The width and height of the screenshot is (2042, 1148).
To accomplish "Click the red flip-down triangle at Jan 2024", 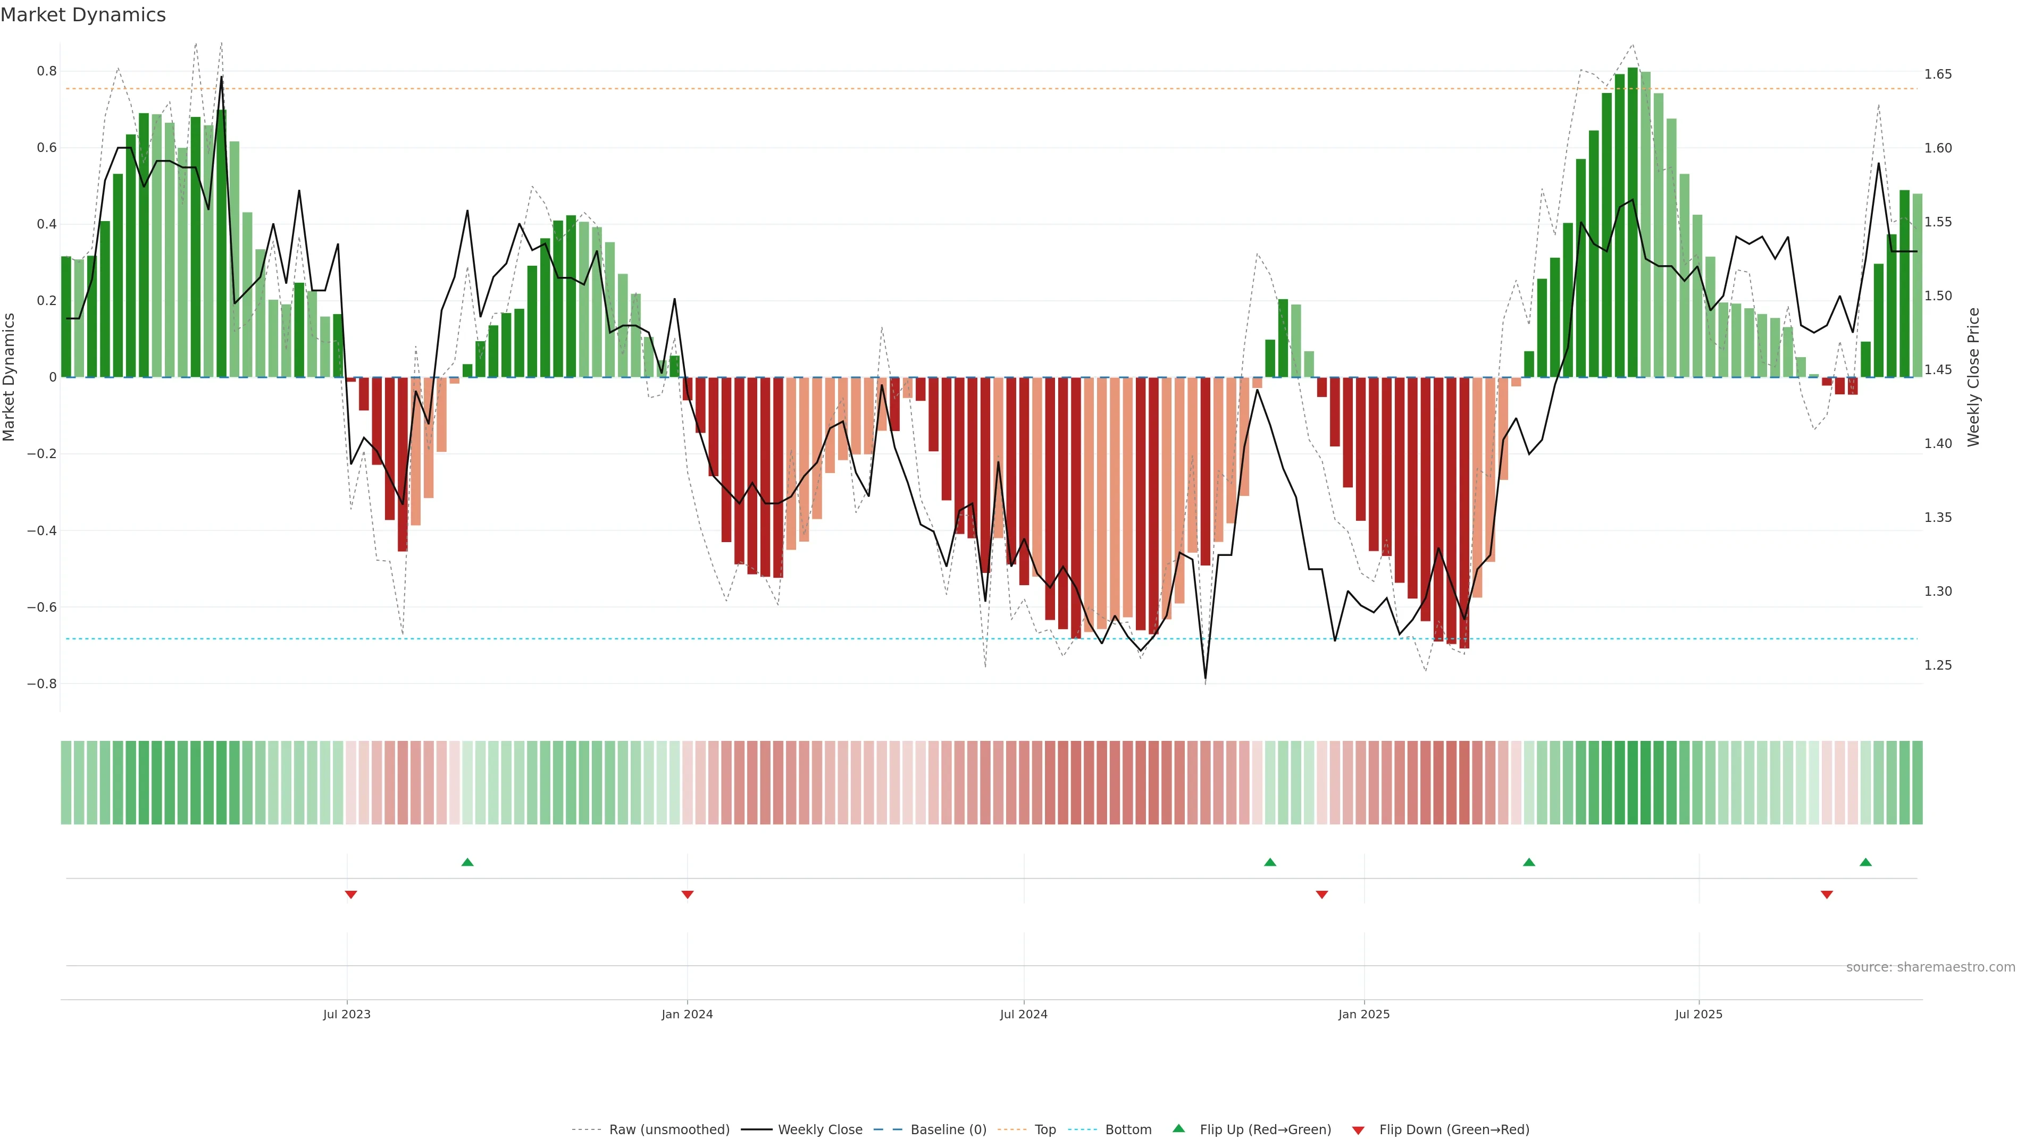I will click(x=687, y=894).
